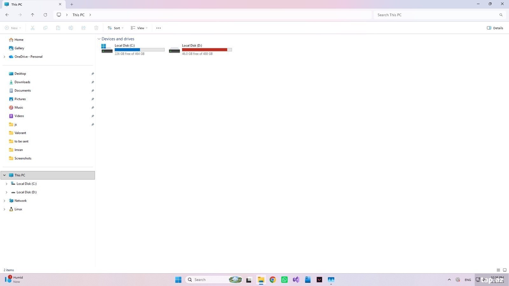Image resolution: width=509 pixels, height=286 pixels.
Task: Click the Copy toolbar icon
Action: pyautogui.click(x=45, y=28)
